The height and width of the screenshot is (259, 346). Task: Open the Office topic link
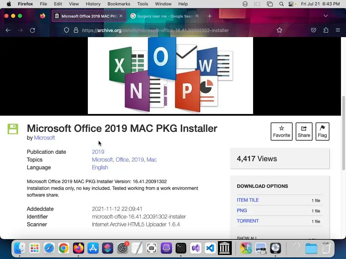click(x=122, y=160)
